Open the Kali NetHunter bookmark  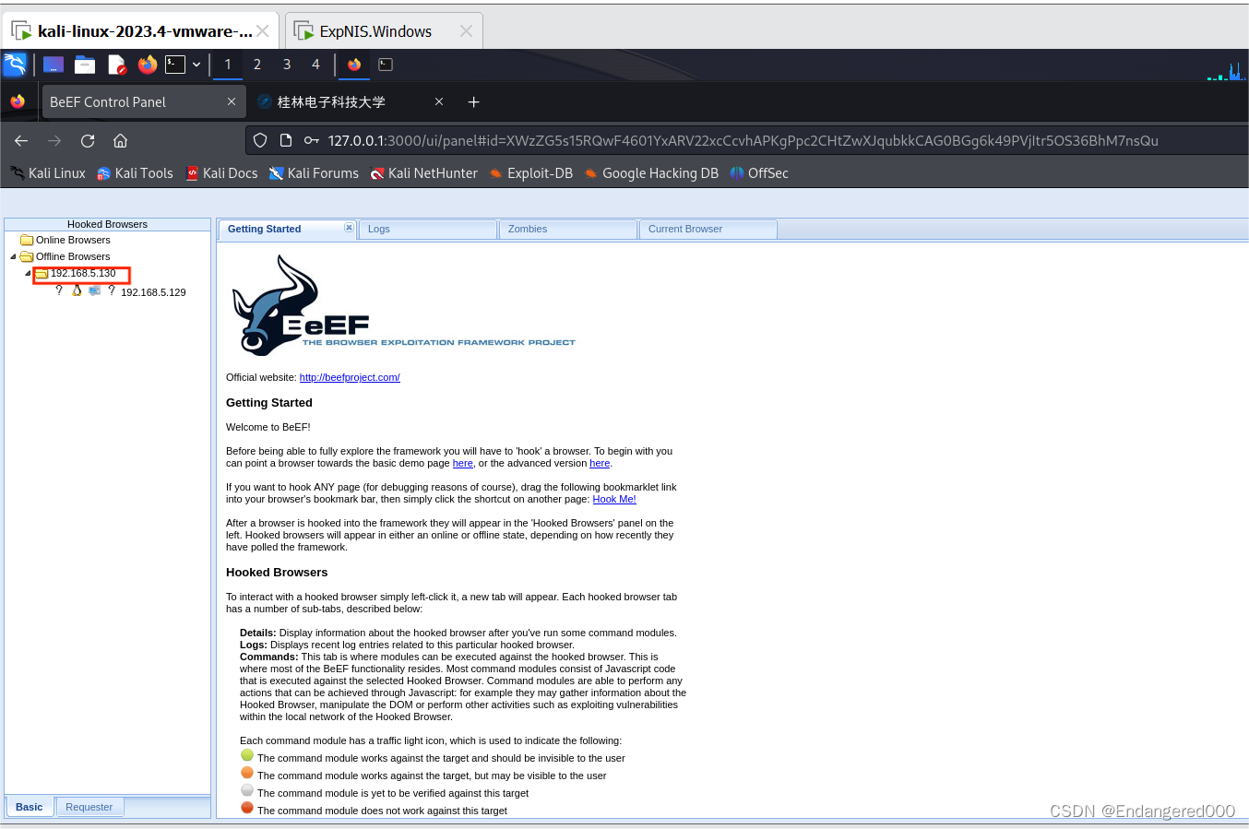click(x=423, y=172)
